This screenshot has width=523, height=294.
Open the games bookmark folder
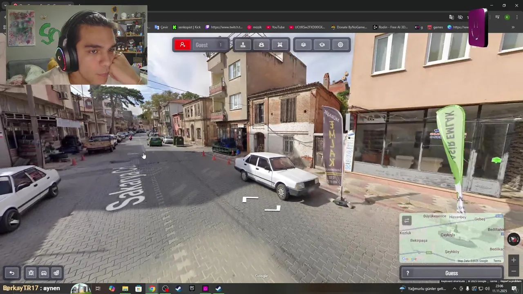[x=435, y=27]
